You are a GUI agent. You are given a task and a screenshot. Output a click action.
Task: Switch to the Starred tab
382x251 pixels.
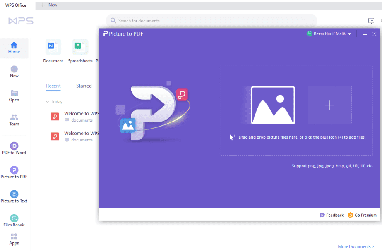point(84,86)
